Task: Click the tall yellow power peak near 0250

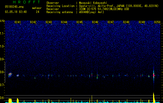Action: click(154, 98)
